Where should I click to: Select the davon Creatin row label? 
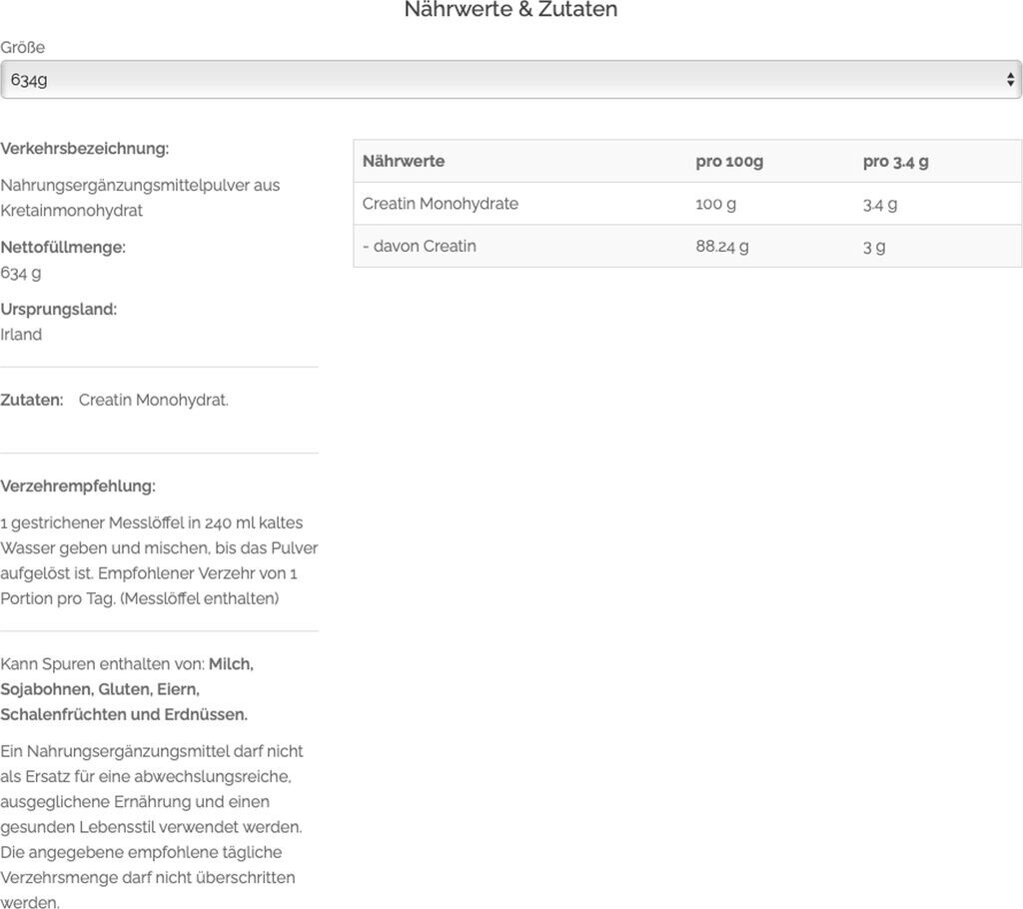[420, 246]
